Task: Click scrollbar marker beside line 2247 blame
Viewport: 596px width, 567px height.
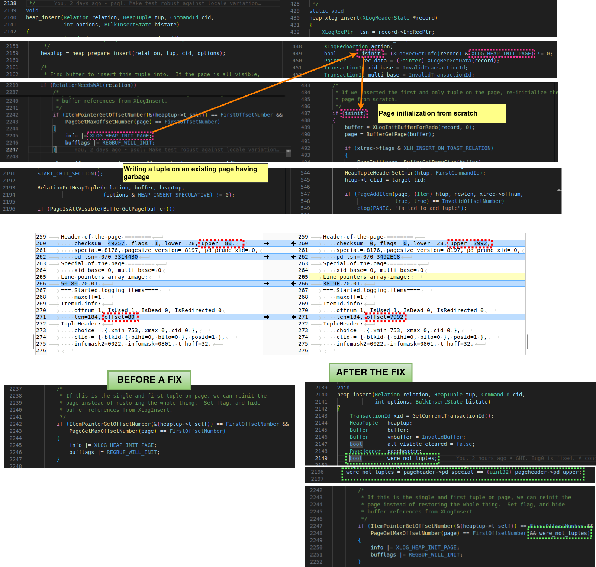Action: [288, 152]
